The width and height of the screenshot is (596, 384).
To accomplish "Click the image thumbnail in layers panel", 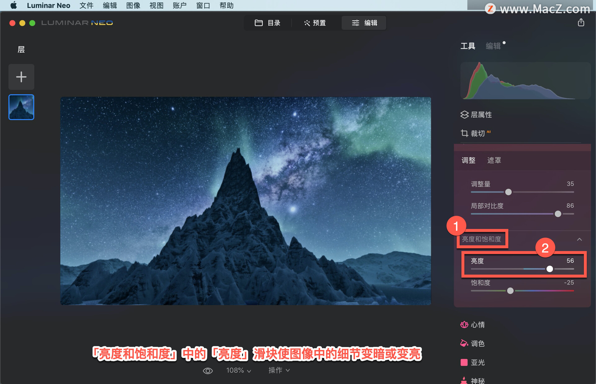I will coord(21,107).
